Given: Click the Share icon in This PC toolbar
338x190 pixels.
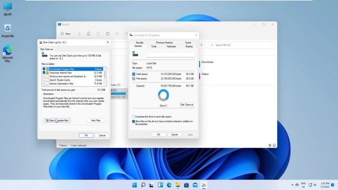Looking at the screenshot, I should pos(117,34).
